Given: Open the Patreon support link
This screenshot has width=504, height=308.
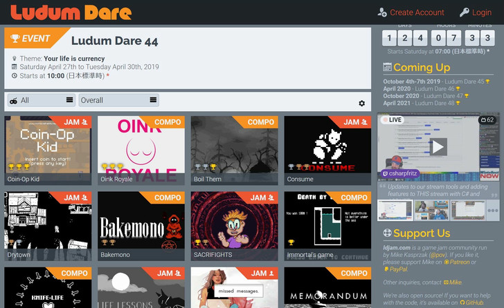Looking at the screenshot, I should click(x=457, y=262).
